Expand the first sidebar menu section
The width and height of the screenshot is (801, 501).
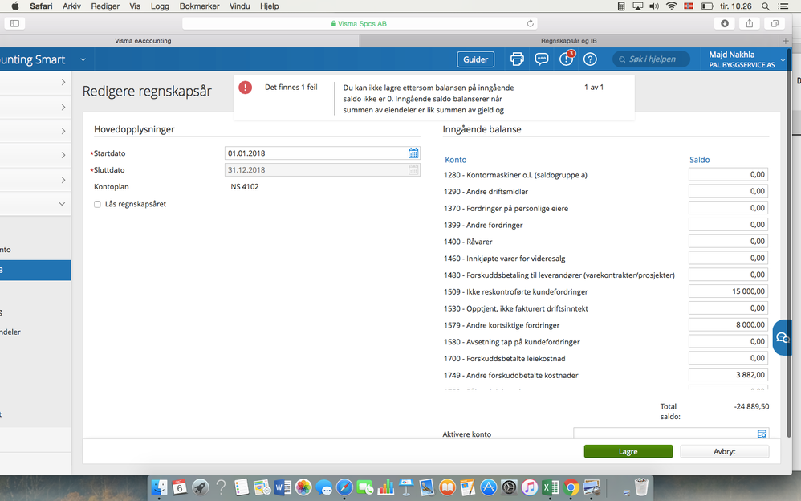[63, 83]
